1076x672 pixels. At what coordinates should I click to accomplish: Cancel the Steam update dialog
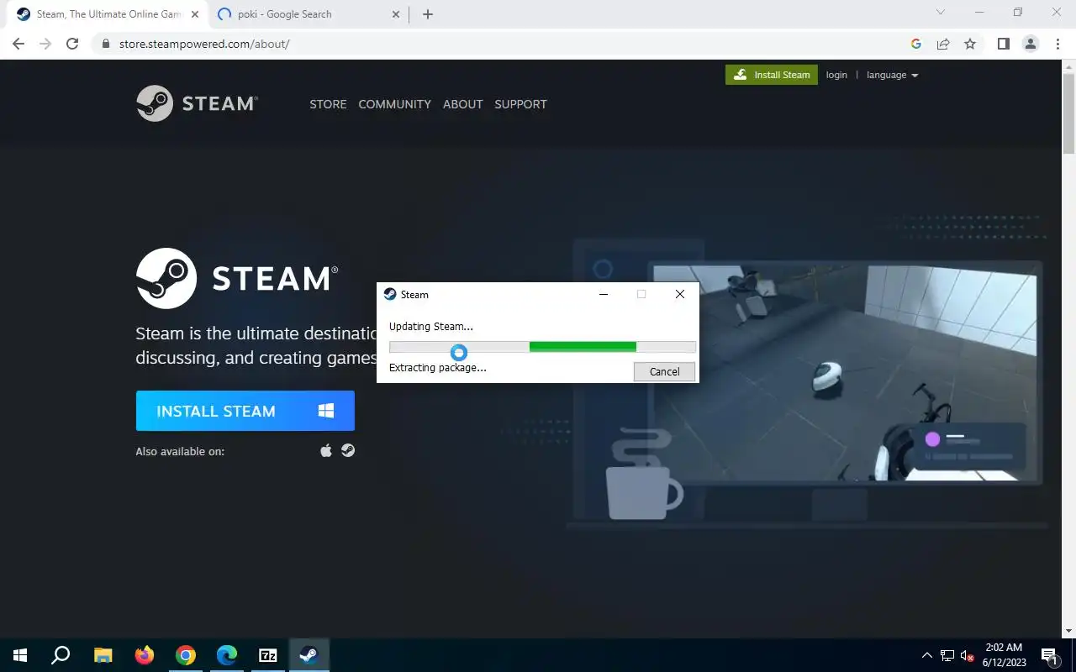coord(664,371)
